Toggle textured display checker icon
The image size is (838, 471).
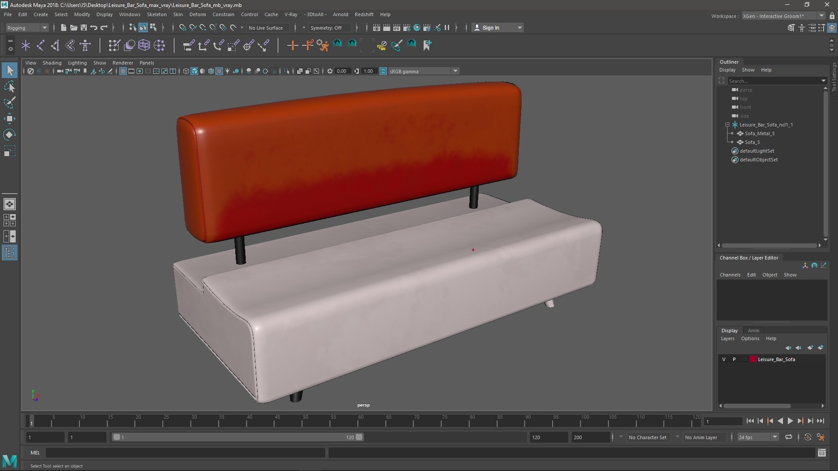(x=219, y=71)
